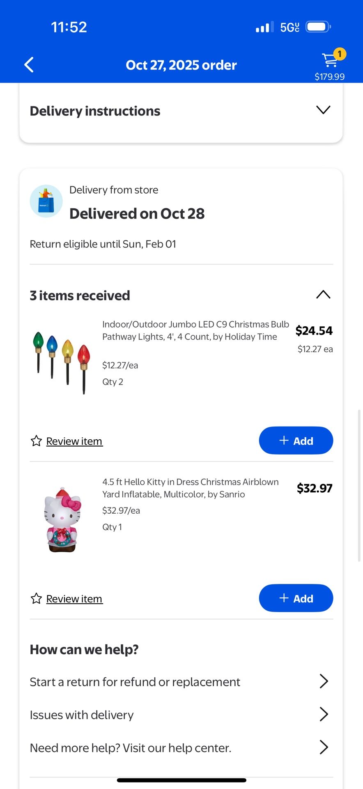363x789 pixels.
Task: Click Review item for Pathway Lights
Action: point(74,441)
